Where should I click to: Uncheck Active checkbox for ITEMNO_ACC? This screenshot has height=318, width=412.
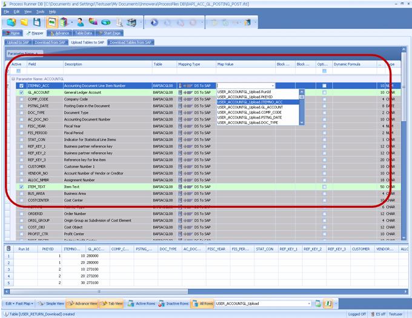(x=22, y=85)
